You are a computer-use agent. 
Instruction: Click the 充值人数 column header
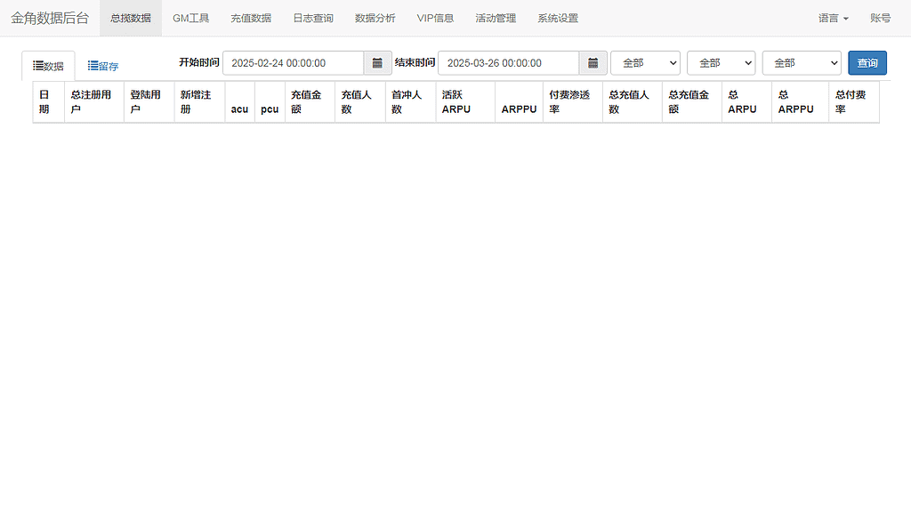tap(360, 101)
